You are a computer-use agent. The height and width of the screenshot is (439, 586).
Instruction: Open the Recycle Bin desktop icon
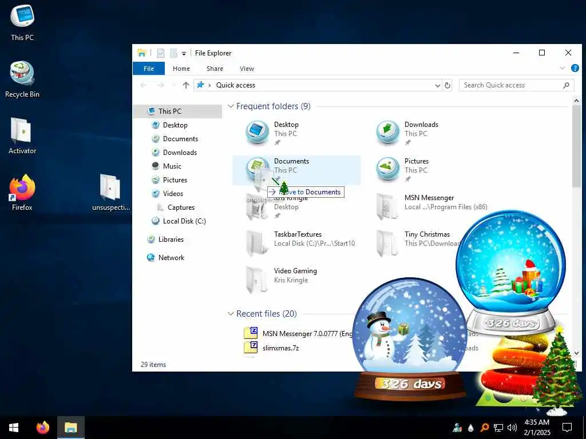point(22,80)
